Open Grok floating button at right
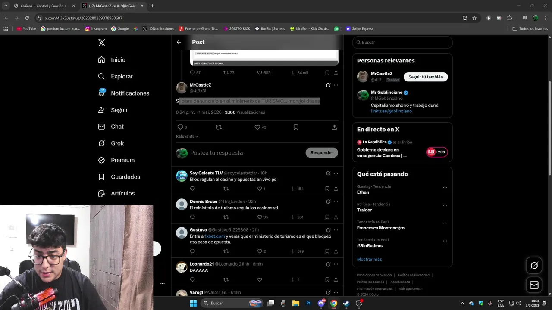The image size is (552, 310). pyautogui.click(x=534, y=266)
